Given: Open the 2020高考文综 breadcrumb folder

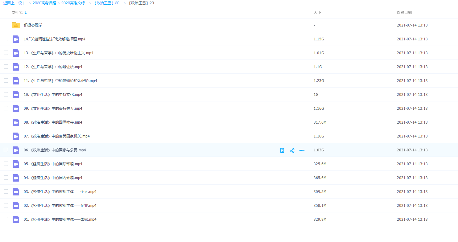Looking at the screenshot, I should coord(74,3).
